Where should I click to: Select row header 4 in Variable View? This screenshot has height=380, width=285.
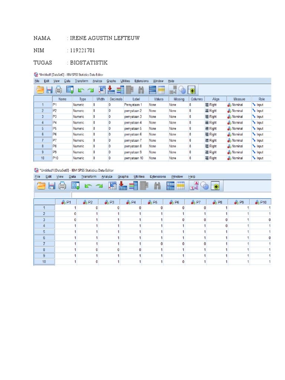click(x=43, y=122)
